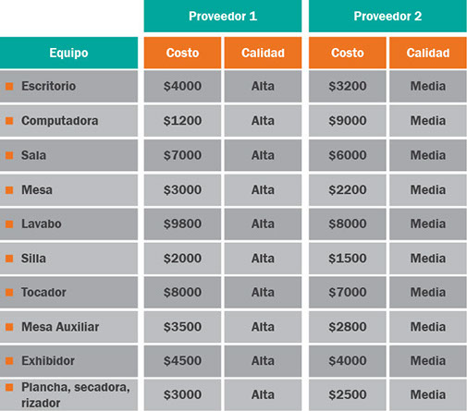The width and height of the screenshot is (467, 411).
Task: Click the $9800 Lavabo cost cell
Action: pos(182,224)
